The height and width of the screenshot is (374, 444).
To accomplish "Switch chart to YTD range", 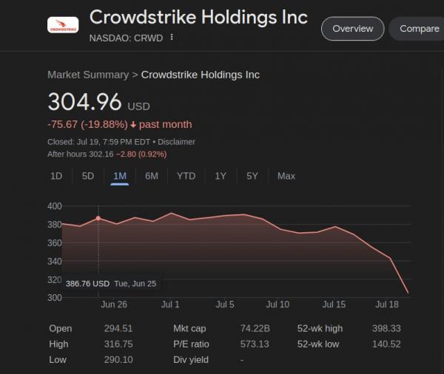I will (x=186, y=176).
